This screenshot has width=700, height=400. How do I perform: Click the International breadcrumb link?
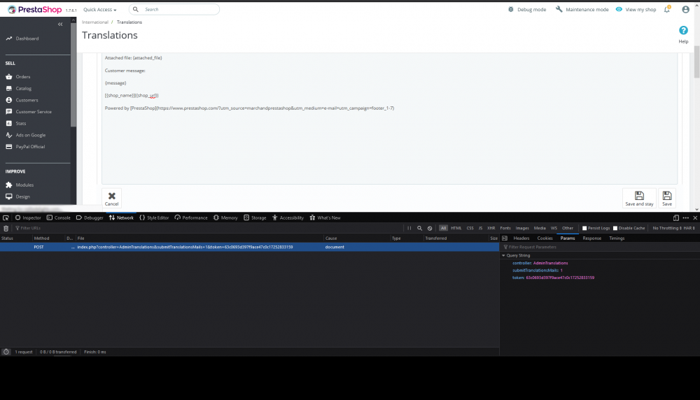(95, 22)
